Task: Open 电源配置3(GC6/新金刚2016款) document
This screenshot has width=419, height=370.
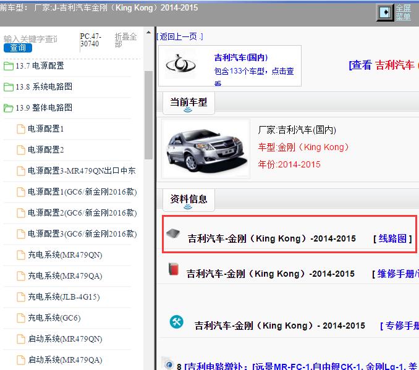Action: [x=82, y=233]
